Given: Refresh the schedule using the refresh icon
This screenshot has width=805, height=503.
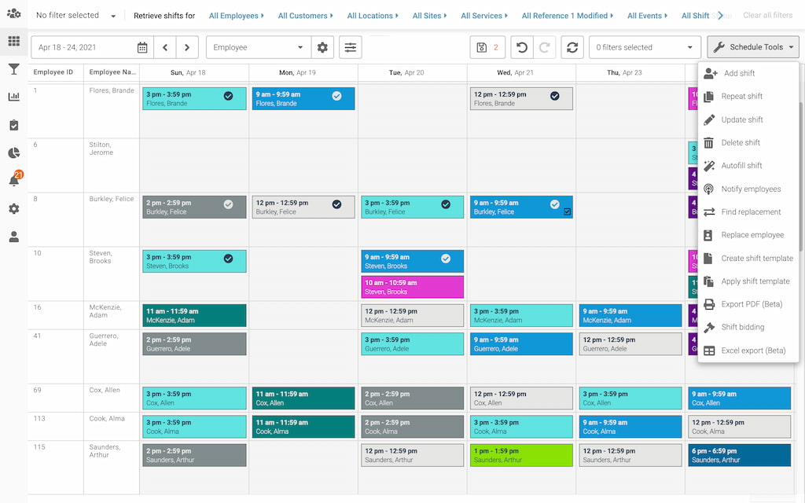Looking at the screenshot, I should (572, 47).
